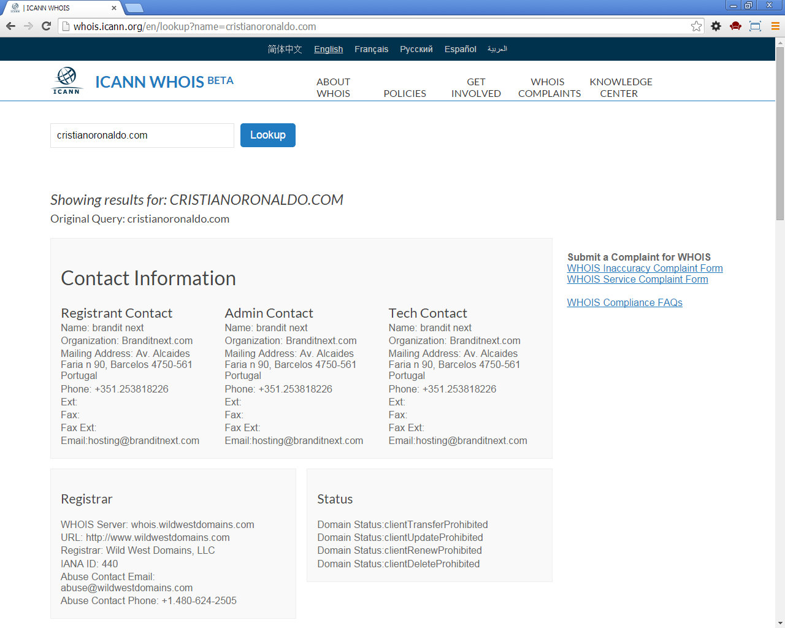Switch language to Arabic
This screenshot has width=785, height=628.
coord(497,49)
